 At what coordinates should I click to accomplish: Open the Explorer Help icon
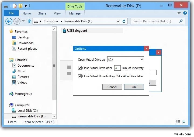coord(185,13)
